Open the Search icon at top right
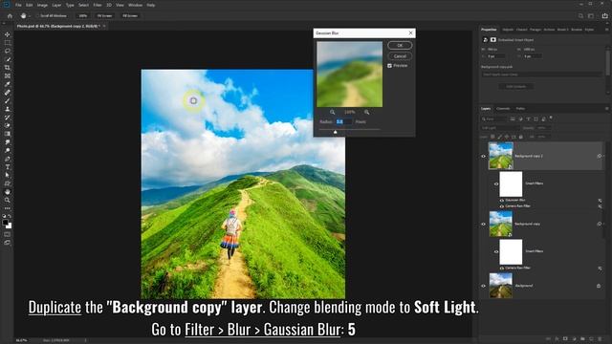The height and width of the screenshot is (344, 612). [580, 16]
